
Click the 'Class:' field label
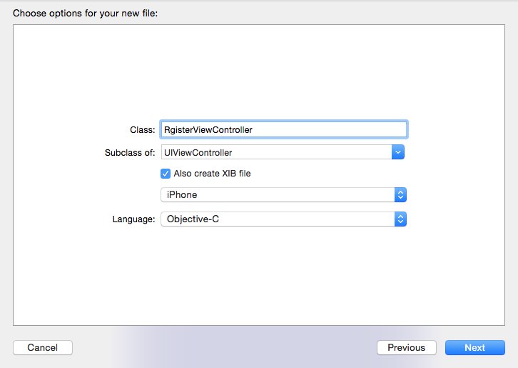click(x=142, y=130)
